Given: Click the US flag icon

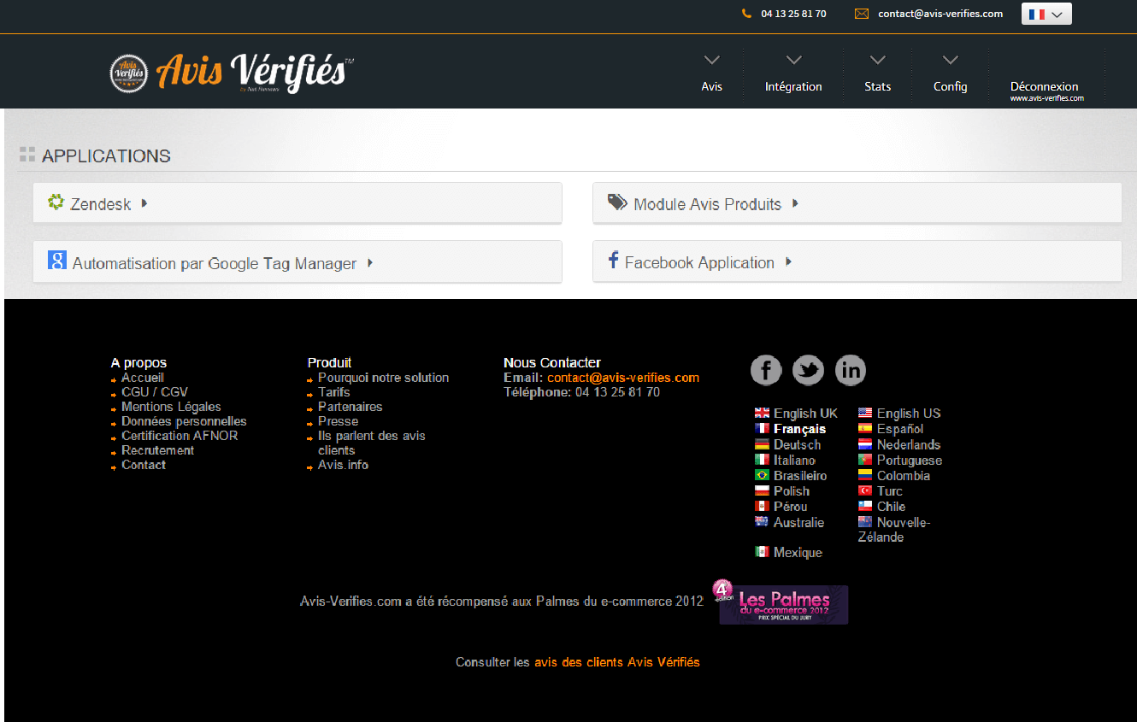Looking at the screenshot, I should (x=865, y=414).
